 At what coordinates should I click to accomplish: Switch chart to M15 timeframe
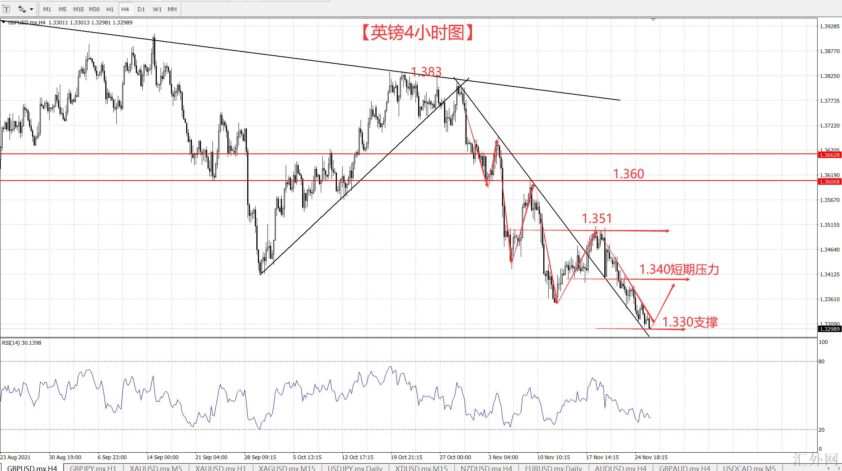click(78, 9)
